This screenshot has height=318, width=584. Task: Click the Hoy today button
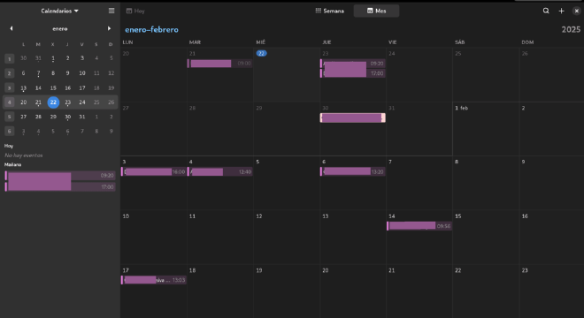pos(135,11)
